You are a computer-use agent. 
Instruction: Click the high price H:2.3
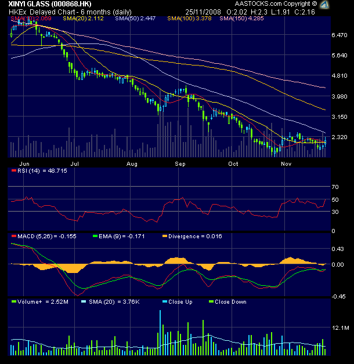[x=259, y=12]
